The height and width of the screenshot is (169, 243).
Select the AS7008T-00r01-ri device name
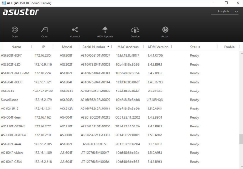[x=13, y=135]
